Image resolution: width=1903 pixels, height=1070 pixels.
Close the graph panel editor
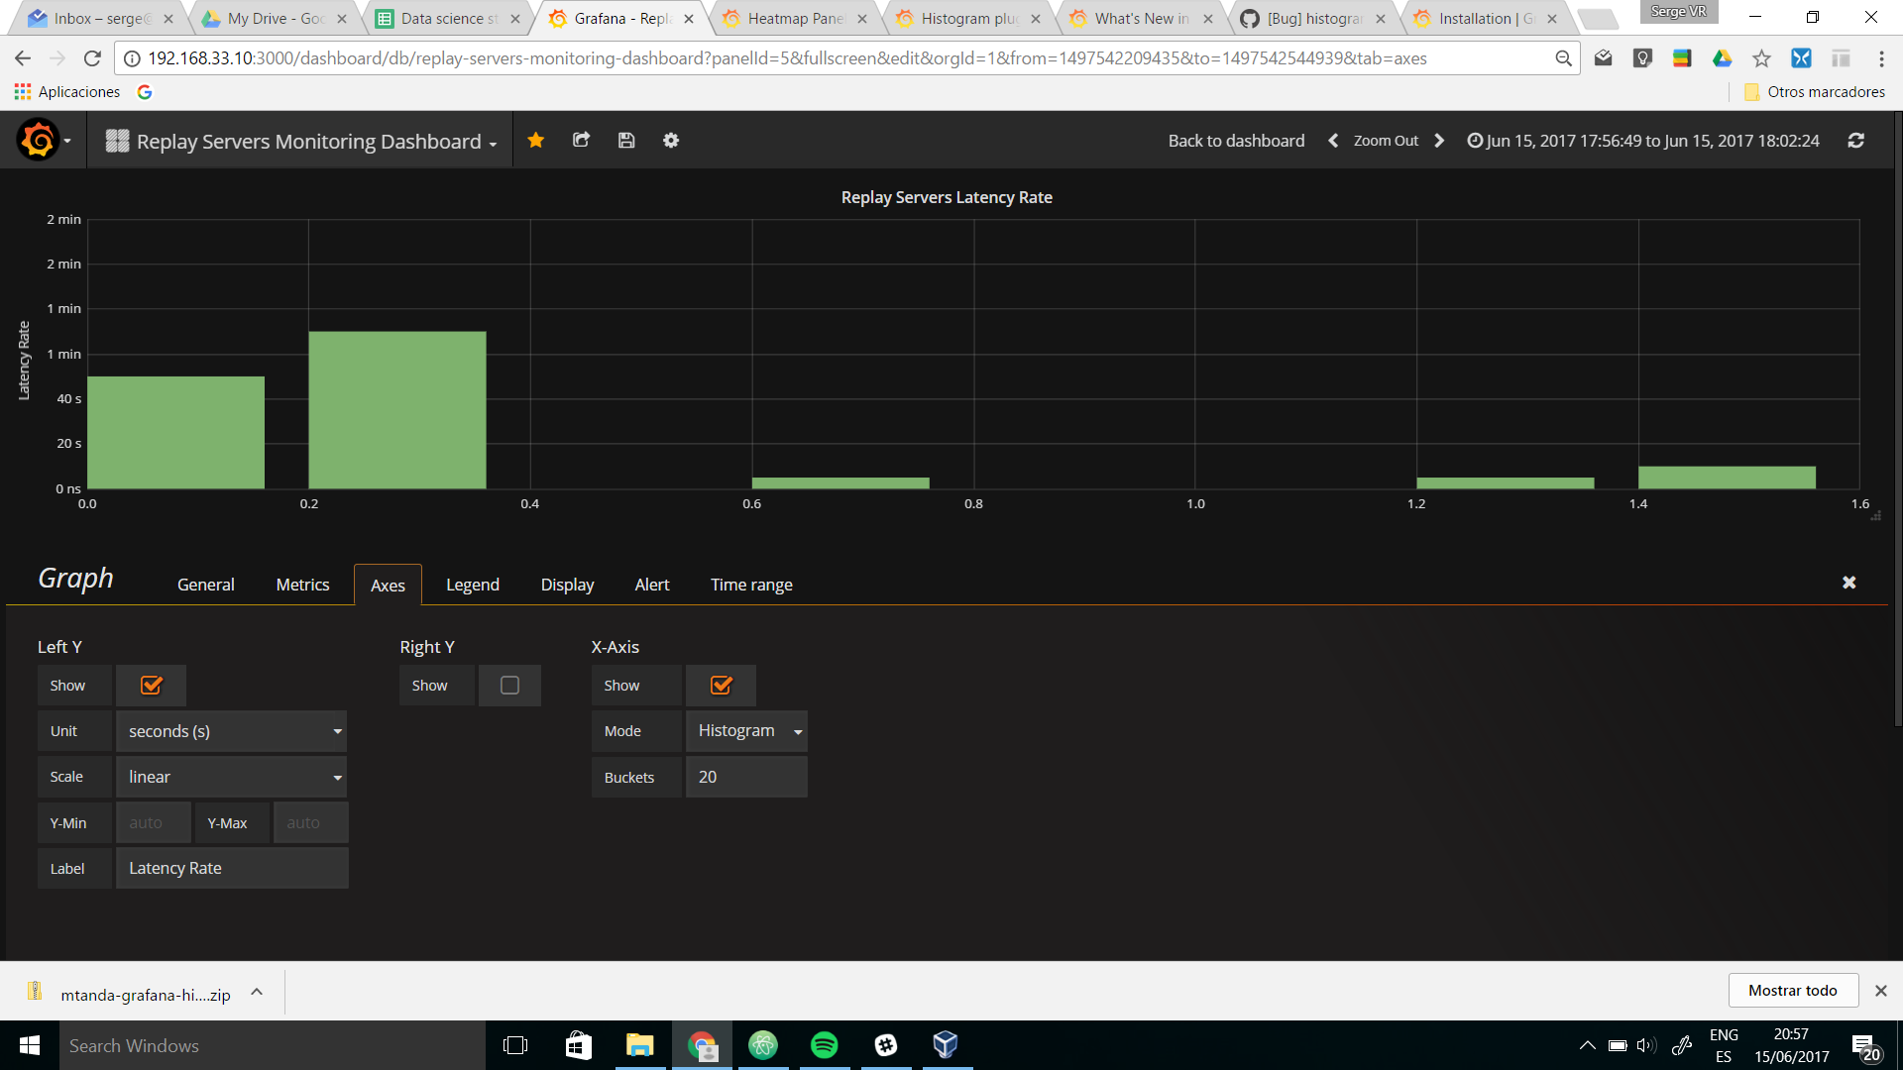click(x=1848, y=583)
